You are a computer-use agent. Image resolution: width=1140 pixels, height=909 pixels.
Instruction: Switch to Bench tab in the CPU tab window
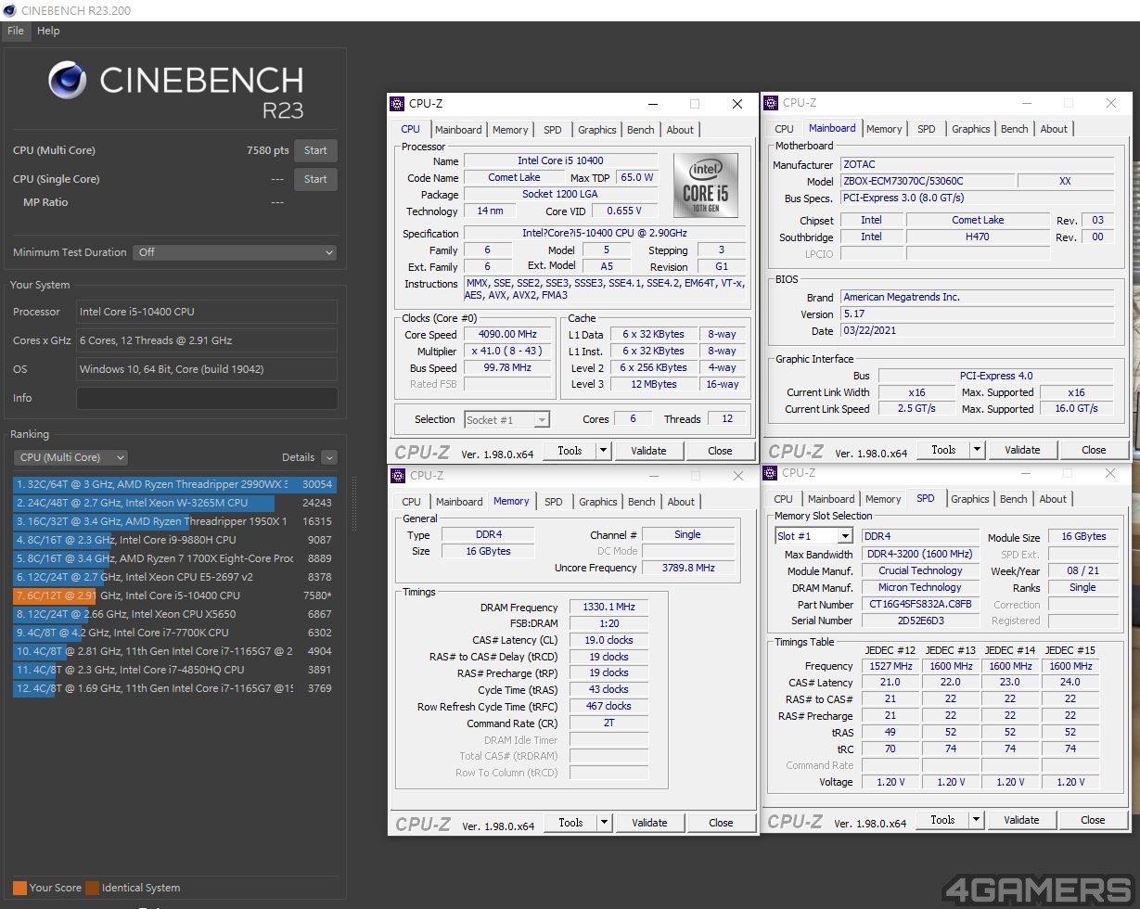point(641,130)
